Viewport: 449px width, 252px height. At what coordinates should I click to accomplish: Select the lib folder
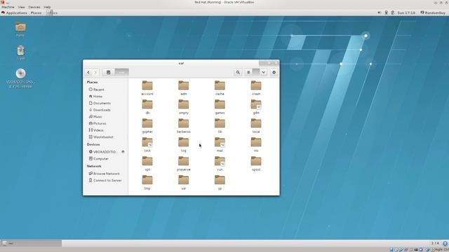click(220, 126)
